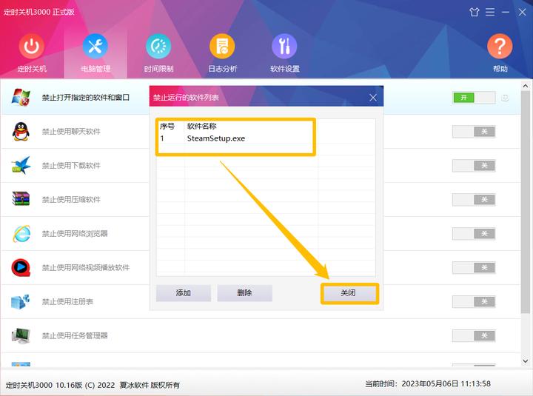
Task: Click the 禁止使用聊天软件 label
Action: 71,132
